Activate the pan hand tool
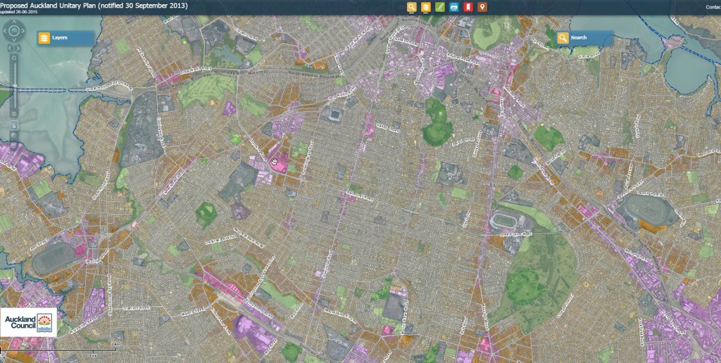Screen dimensions: 721x363 [14, 125]
